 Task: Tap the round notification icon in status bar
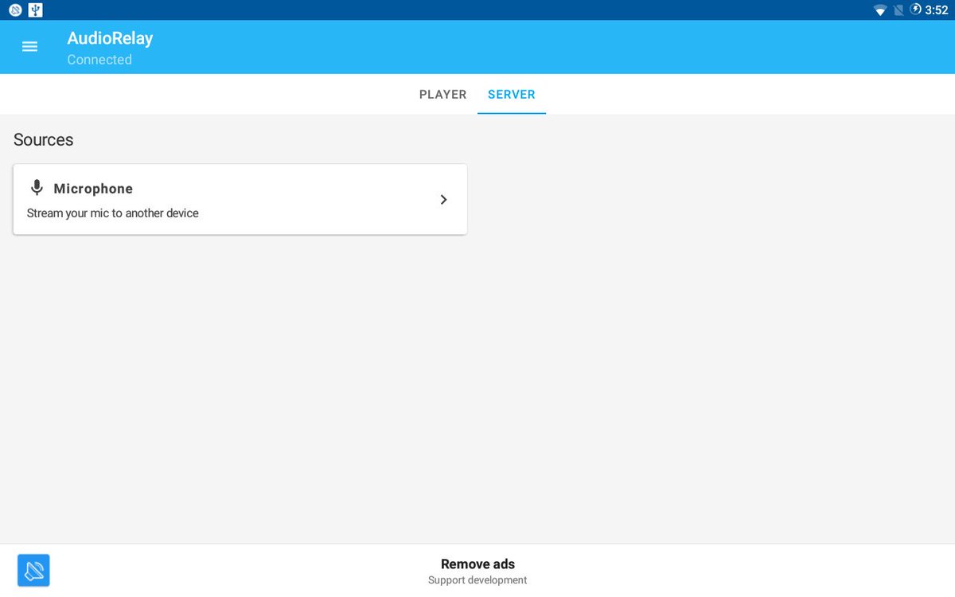tap(15, 10)
